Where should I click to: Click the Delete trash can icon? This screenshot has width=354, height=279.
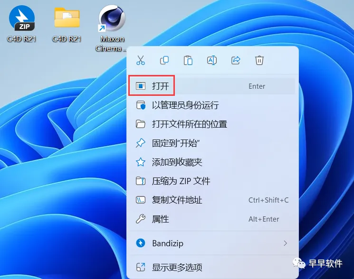click(259, 60)
